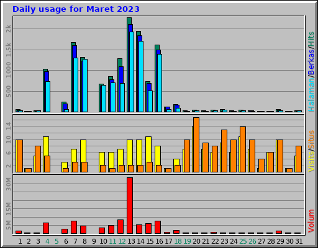Select the cyan "Halaman" legend label
The image size is (318, 248).
[x=311, y=95]
